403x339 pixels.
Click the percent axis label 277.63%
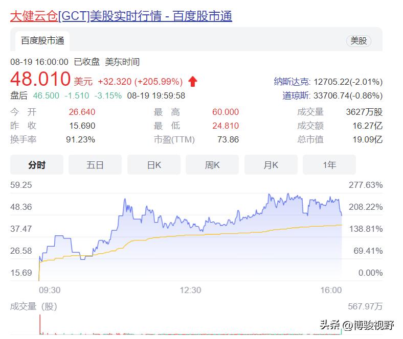tap(366, 185)
